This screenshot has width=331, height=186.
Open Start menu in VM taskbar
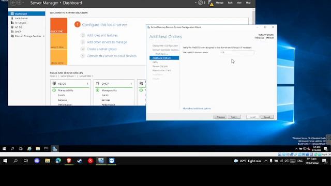click(x=4, y=149)
